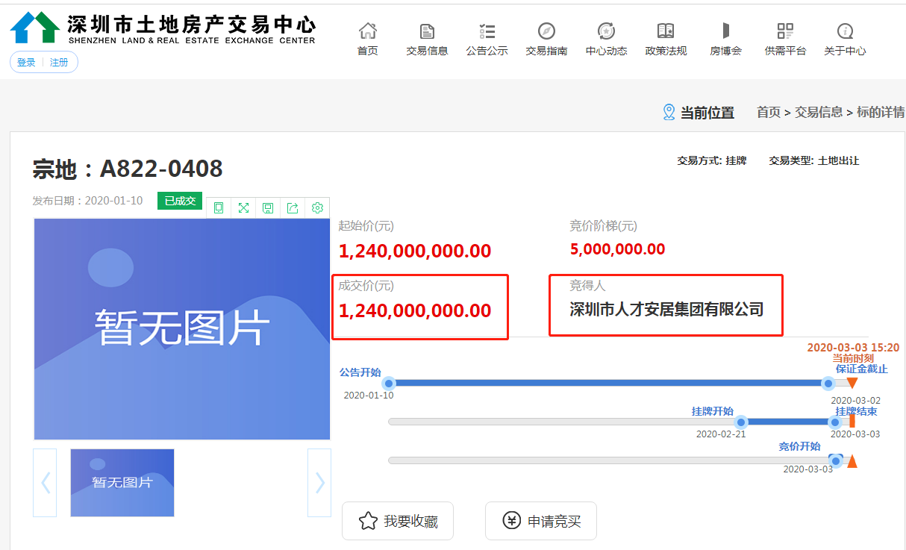The width and height of the screenshot is (906, 550).
Task: Click the tablet view icon above image
Action: tap(219, 207)
